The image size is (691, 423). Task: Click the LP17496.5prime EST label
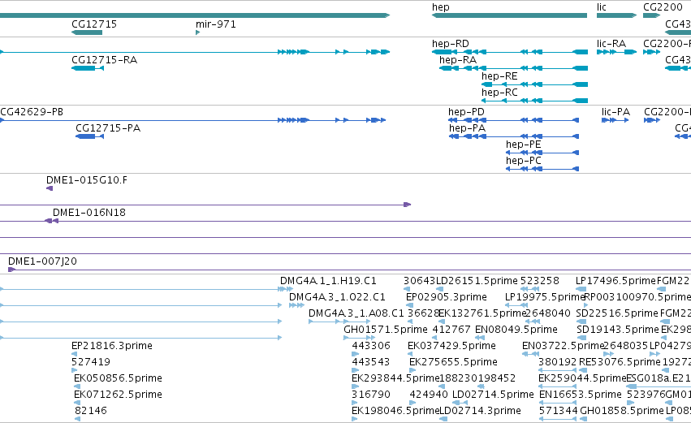point(616,281)
